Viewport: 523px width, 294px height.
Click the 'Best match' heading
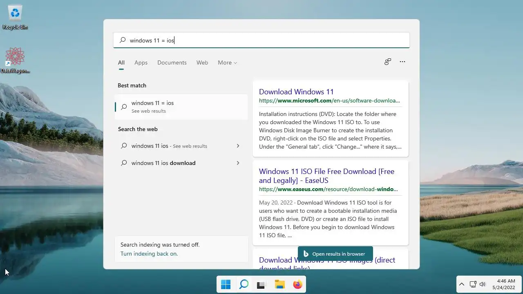(132, 85)
